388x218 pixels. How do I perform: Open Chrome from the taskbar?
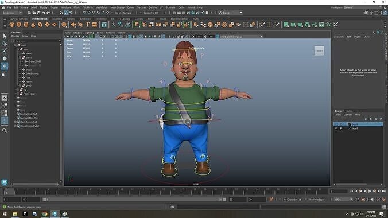pyautogui.click(x=45, y=214)
